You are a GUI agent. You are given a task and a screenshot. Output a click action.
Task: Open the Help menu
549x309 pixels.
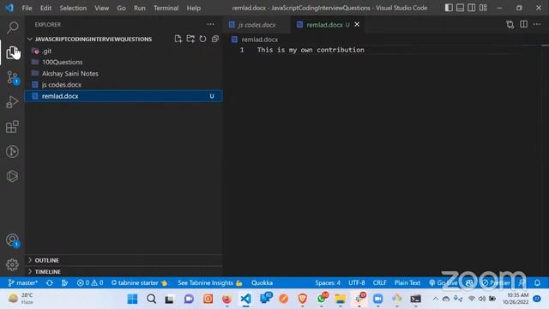tap(193, 8)
